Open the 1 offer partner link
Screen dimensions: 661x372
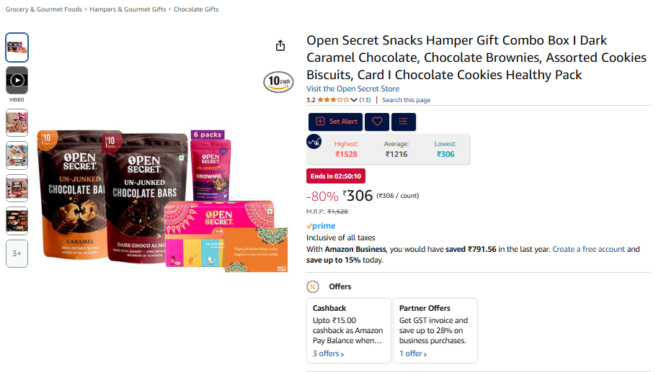[x=413, y=353]
